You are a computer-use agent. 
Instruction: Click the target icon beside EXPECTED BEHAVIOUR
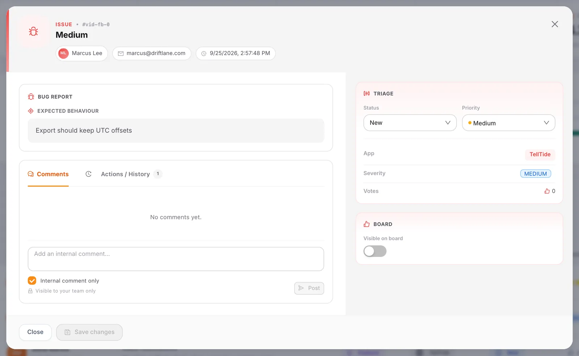pos(31,111)
